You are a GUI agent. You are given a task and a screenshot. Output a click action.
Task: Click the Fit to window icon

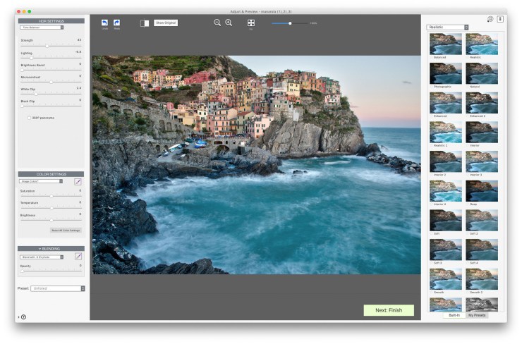[x=251, y=23]
